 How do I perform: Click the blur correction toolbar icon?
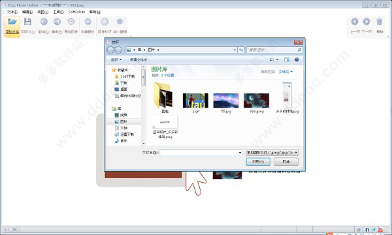[105, 22]
